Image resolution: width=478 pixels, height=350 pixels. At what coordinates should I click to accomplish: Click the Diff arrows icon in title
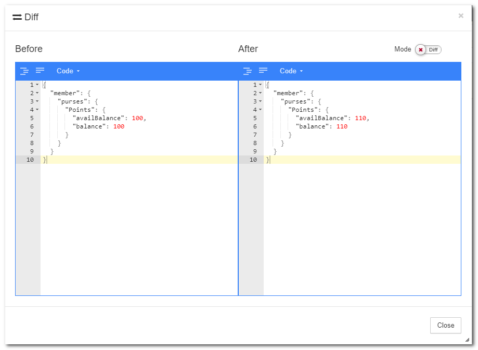17,17
